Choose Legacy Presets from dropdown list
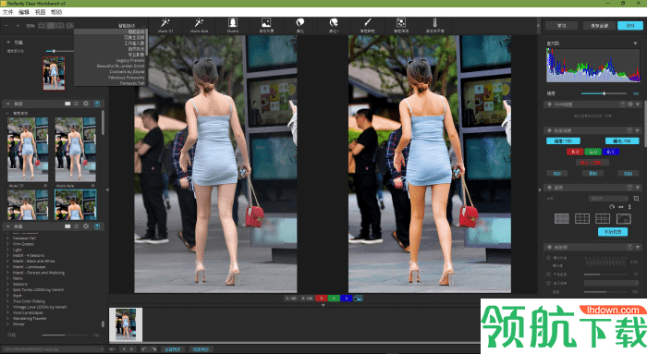 130,60
